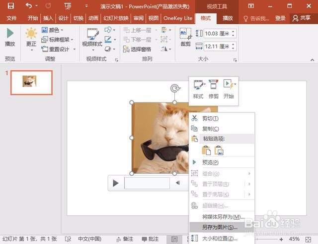Click the Save icon in title bar
Image resolution: width=318 pixels, height=244 pixels.
click(x=11, y=6)
